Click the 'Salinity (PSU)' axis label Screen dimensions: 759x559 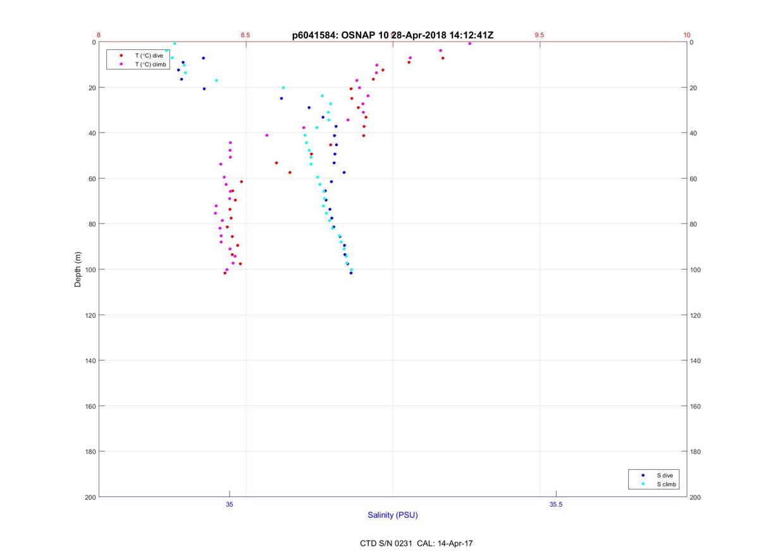(393, 515)
